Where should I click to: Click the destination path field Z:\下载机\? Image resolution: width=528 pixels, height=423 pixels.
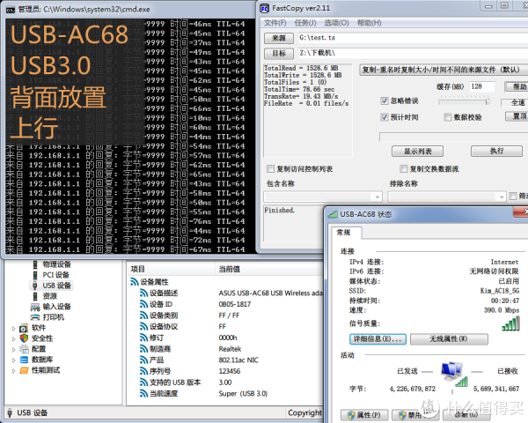413,53
